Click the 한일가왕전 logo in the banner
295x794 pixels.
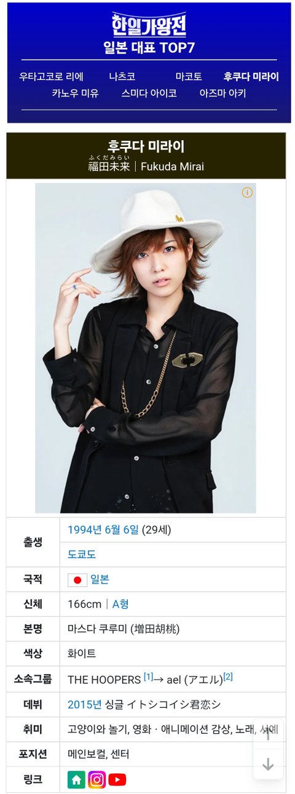pyautogui.click(x=149, y=25)
